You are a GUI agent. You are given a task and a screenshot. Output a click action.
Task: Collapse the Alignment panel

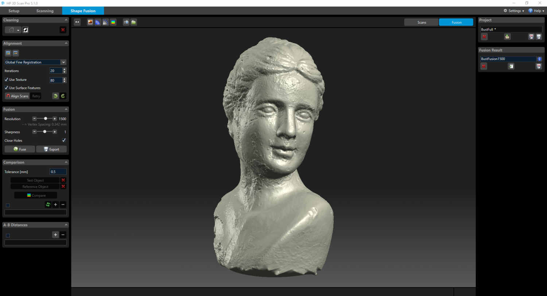66,43
